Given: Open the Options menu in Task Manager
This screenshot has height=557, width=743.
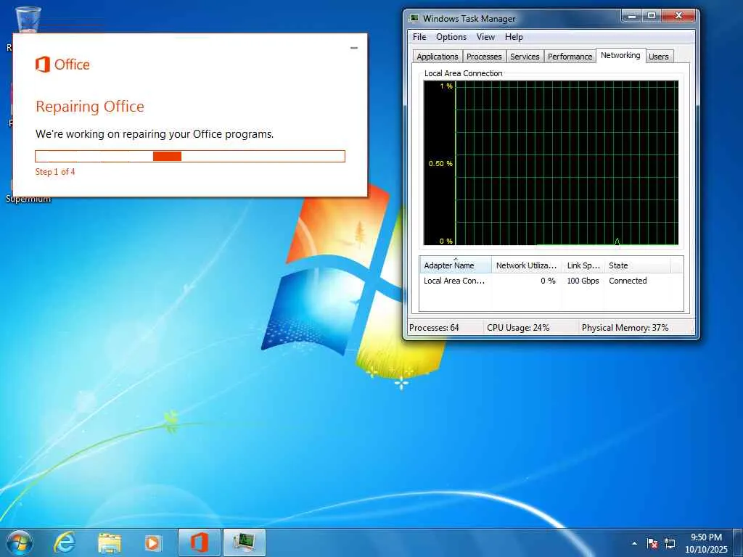Looking at the screenshot, I should 451,37.
